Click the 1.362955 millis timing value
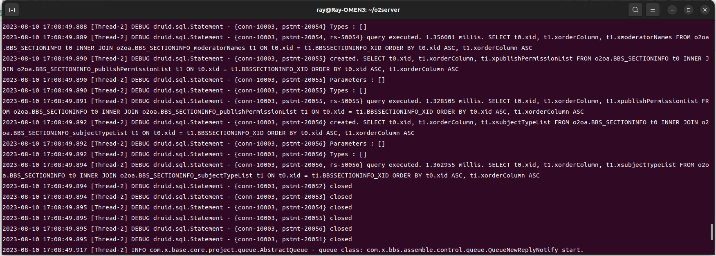716x256 pixels. coord(440,165)
